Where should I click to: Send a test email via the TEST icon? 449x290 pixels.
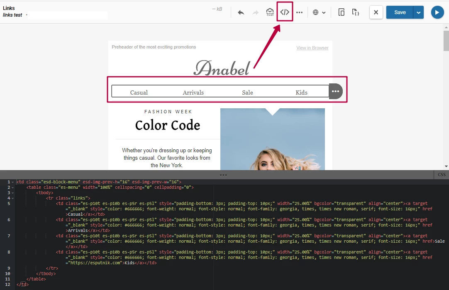269,12
